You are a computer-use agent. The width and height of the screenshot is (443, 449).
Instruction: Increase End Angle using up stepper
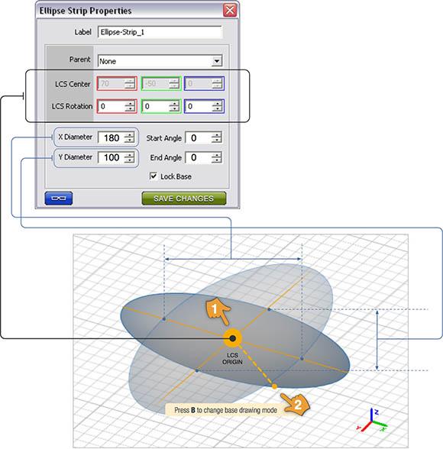point(216,154)
